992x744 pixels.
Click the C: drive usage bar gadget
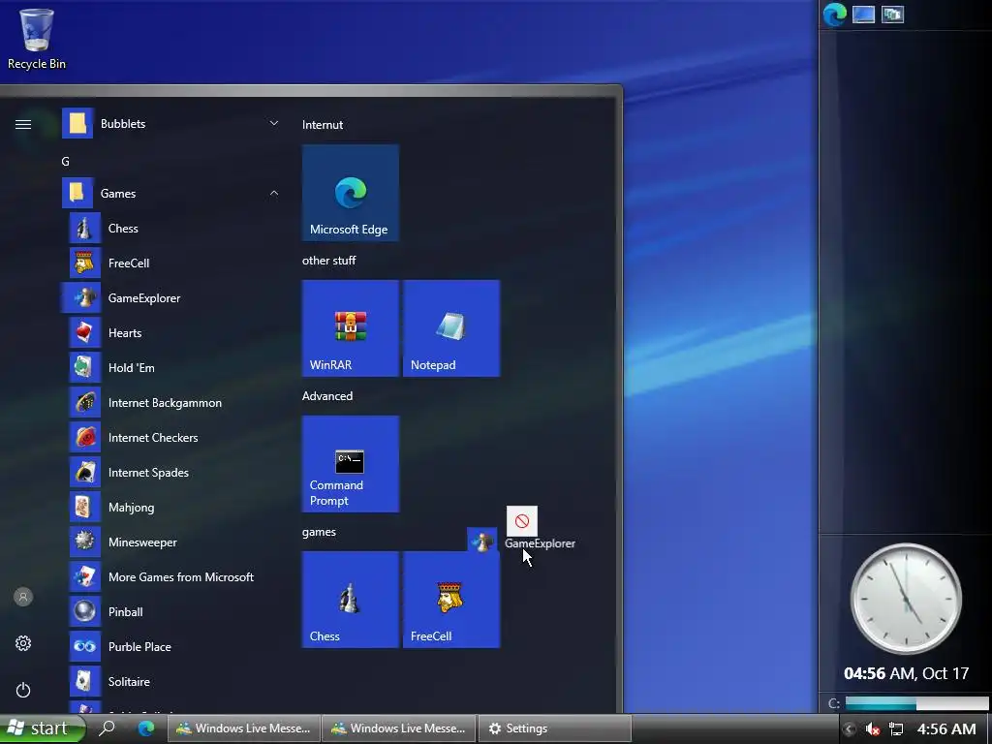click(916, 703)
